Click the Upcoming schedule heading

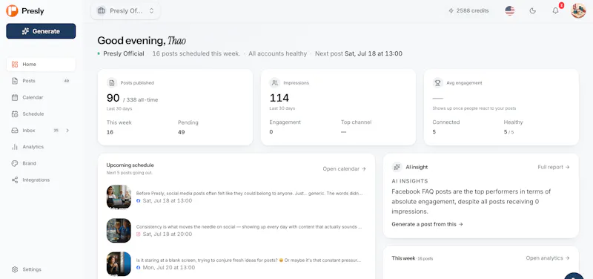click(130, 165)
